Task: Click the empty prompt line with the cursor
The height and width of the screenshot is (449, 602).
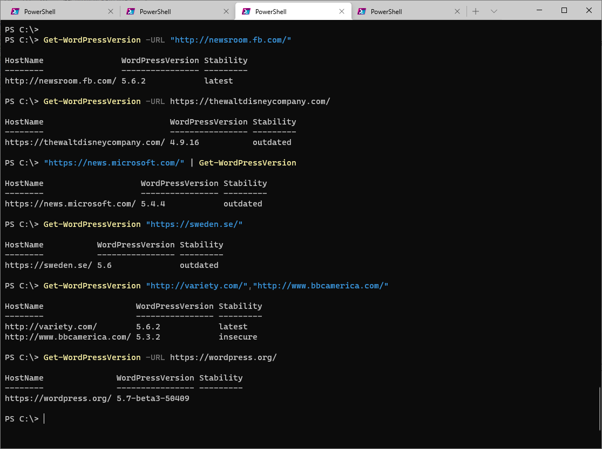Action: (x=25, y=419)
